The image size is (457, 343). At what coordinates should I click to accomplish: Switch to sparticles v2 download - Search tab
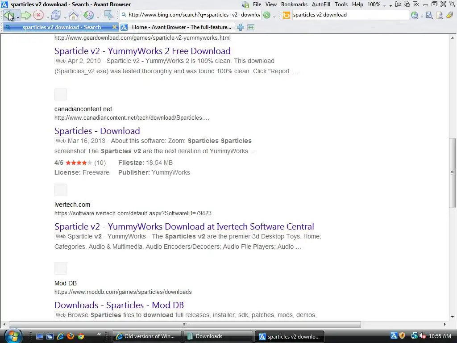(x=61, y=27)
